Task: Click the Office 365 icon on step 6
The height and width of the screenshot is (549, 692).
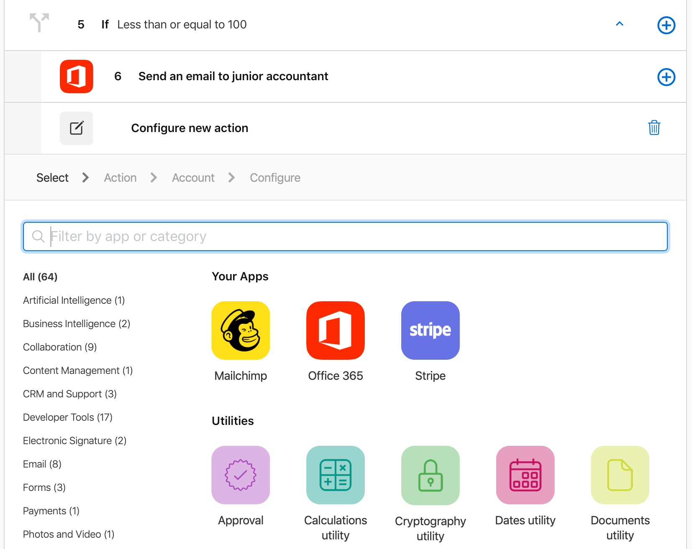Action: pos(76,76)
